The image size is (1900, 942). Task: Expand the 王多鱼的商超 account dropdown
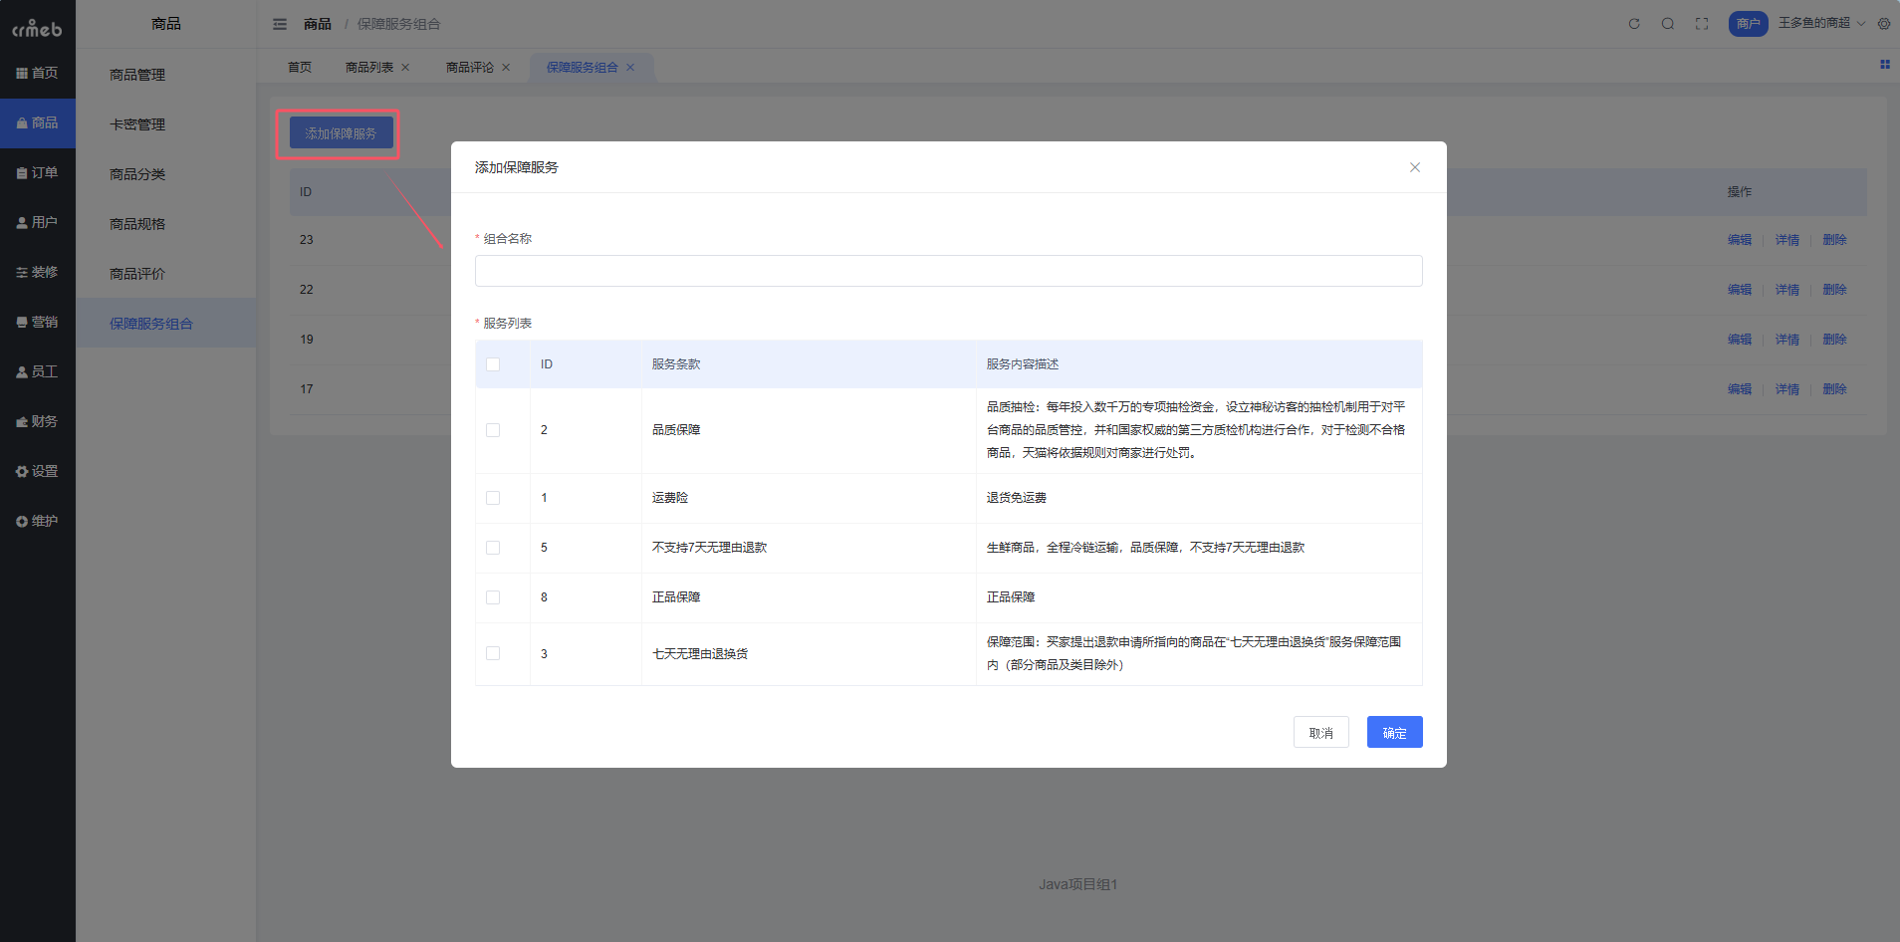pos(1821,23)
